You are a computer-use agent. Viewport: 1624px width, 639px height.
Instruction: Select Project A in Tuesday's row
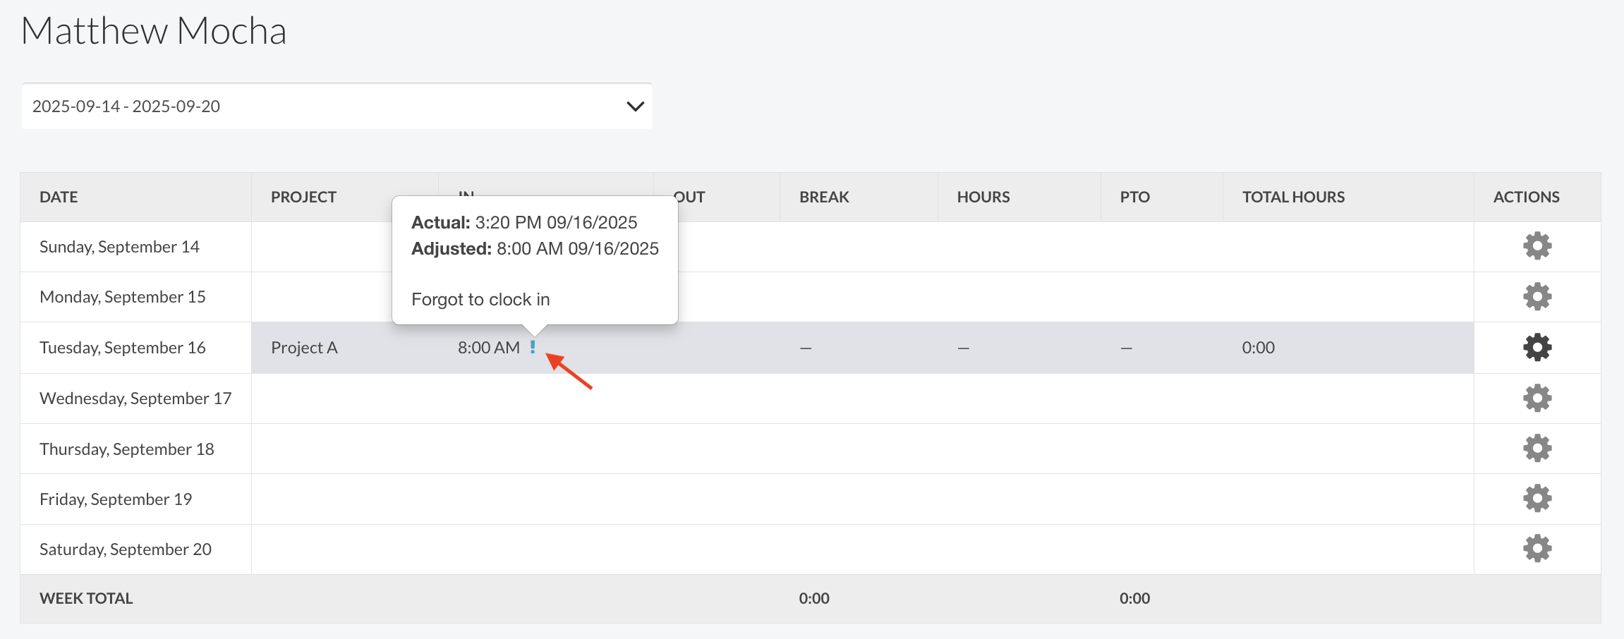[304, 348]
